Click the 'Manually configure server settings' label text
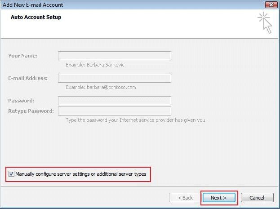280x209 pixels. 81,174
